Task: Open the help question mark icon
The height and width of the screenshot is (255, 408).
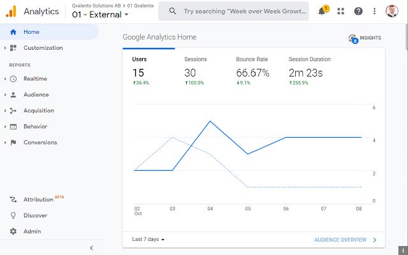Action: (x=358, y=11)
